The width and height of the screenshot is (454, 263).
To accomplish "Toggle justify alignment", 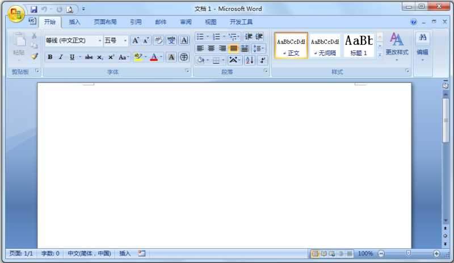I will point(233,48).
